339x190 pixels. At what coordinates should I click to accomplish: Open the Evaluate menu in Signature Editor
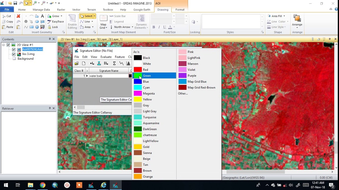coord(106,57)
